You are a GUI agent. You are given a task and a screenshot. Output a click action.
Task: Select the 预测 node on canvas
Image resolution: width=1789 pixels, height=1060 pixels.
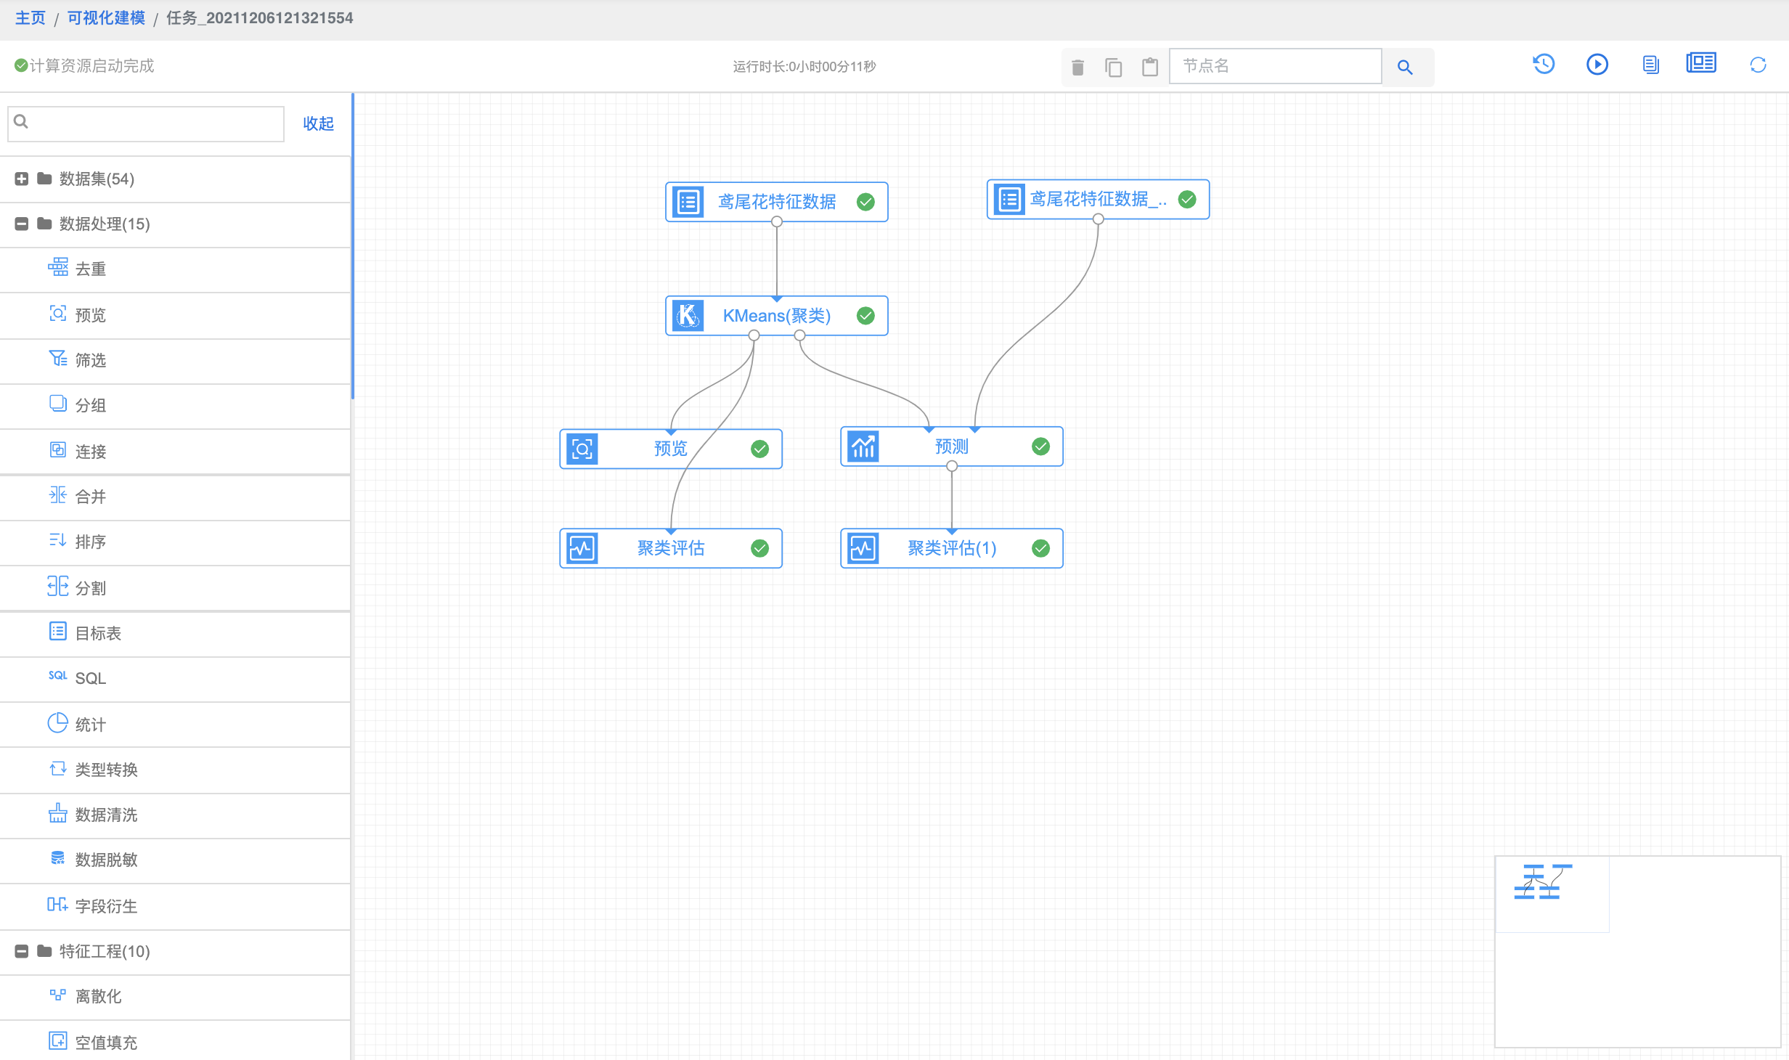pyautogui.click(x=951, y=447)
